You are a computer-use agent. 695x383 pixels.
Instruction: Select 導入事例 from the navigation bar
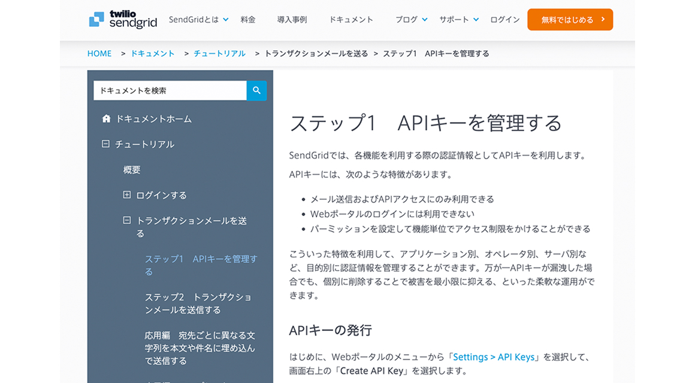tap(292, 19)
